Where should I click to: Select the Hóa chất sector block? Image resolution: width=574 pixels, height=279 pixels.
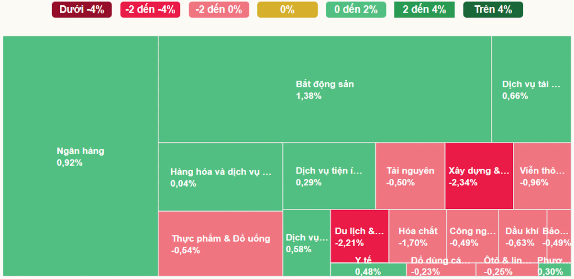pyautogui.click(x=418, y=236)
